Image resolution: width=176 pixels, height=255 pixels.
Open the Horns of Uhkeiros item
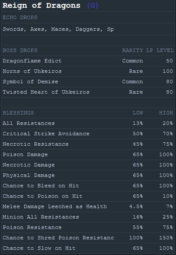pos(32,71)
